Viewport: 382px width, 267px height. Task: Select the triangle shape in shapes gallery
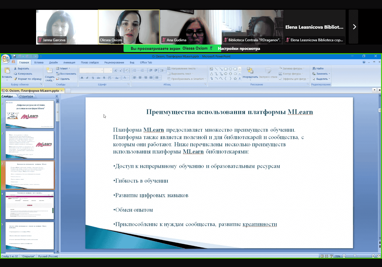pos(212,74)
